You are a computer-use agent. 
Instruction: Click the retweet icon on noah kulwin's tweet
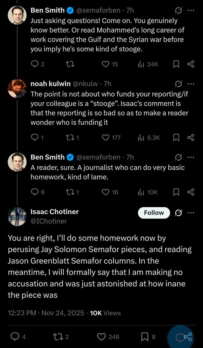tap(70, 137)
